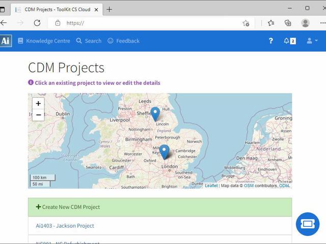Create New CDM Project
Screen dimensions: 326x244
click(x=160, y=207)
